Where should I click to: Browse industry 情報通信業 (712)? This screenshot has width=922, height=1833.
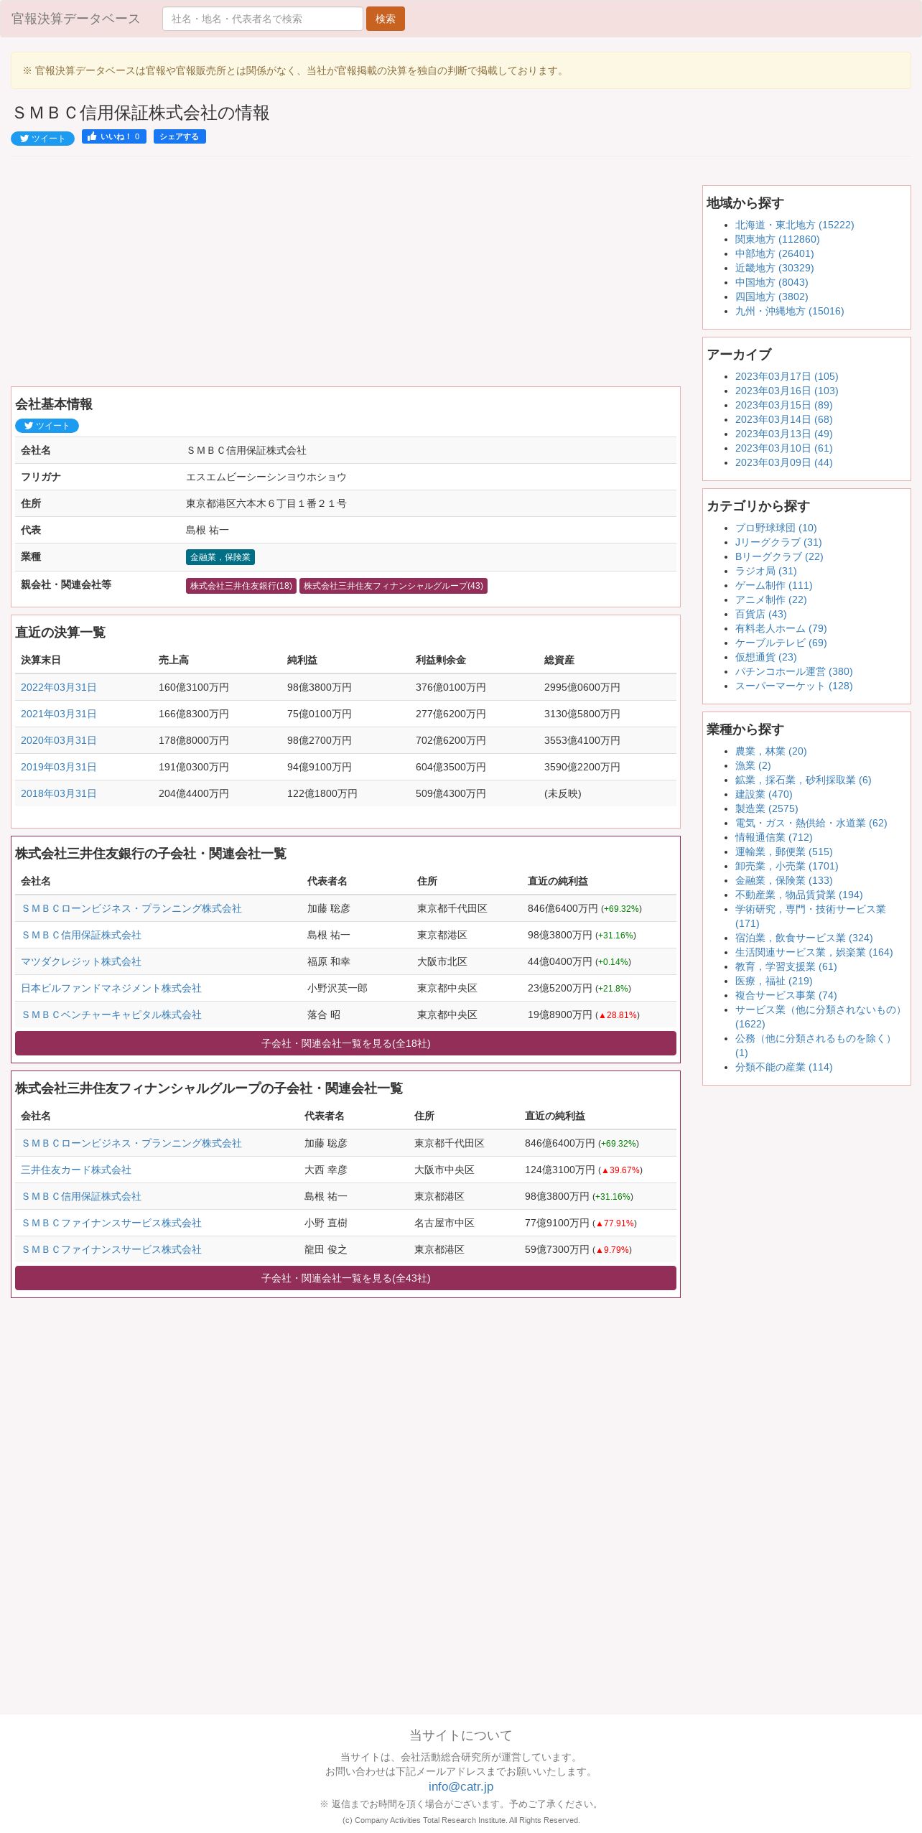(x=773, y=837)
